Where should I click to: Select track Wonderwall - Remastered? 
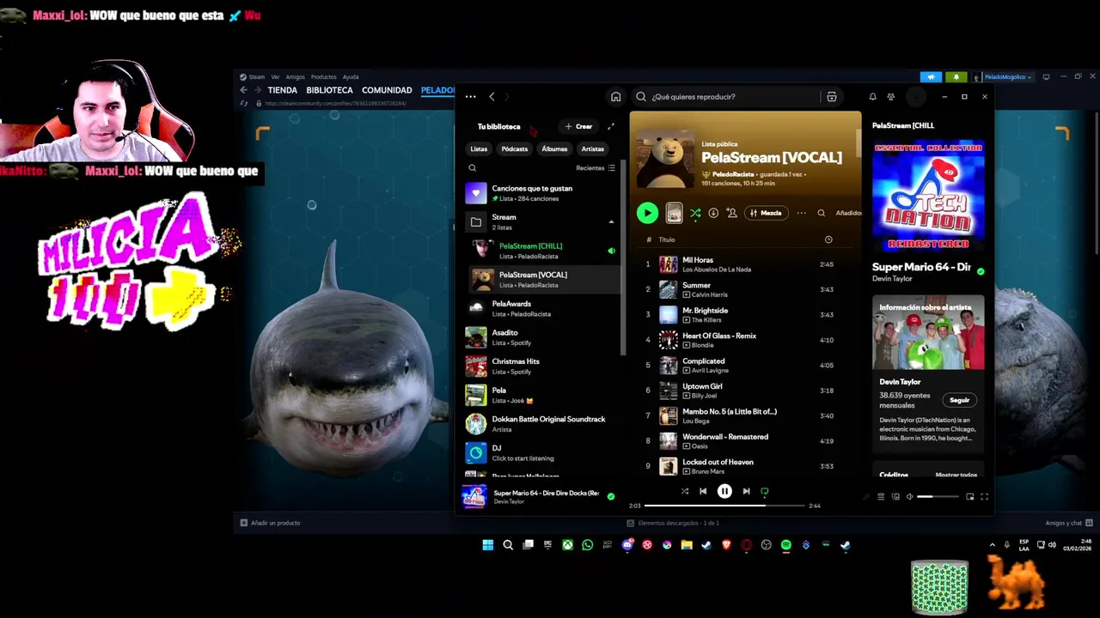[x=746, y=440]
